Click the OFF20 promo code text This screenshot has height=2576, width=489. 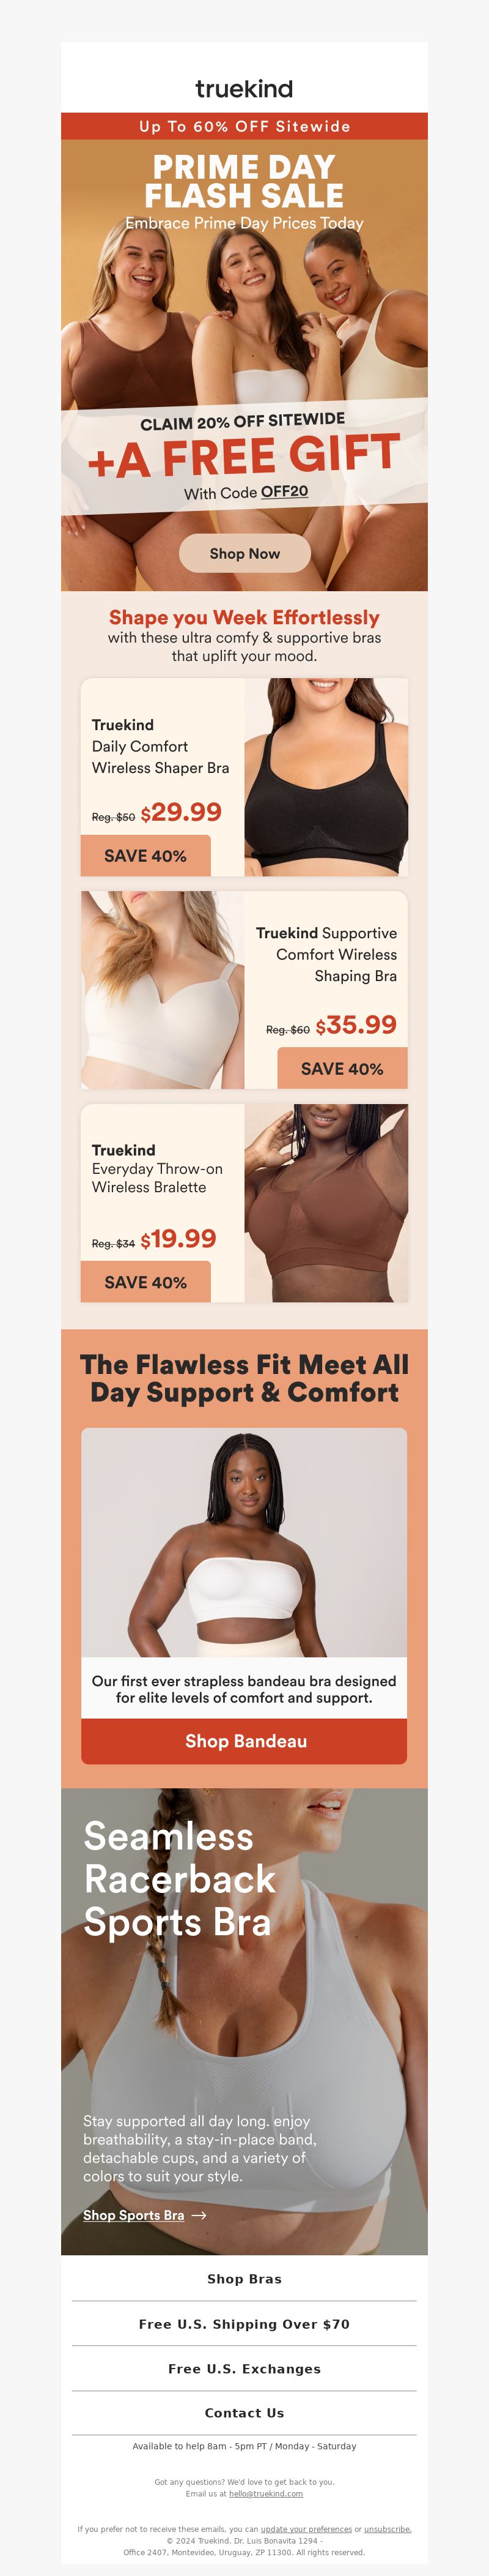click(x=284, y=492)
